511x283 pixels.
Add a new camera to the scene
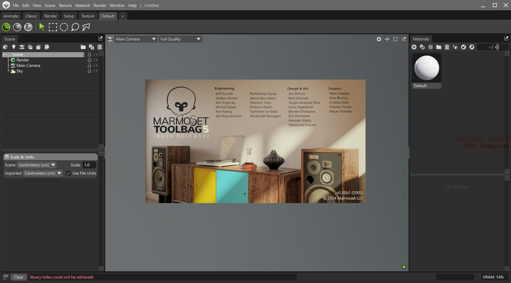(x=22, y=47)
